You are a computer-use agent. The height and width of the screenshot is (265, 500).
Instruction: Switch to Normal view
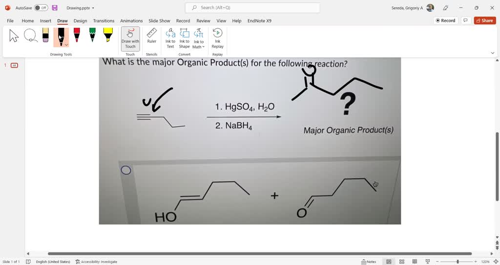coord(389,262)
